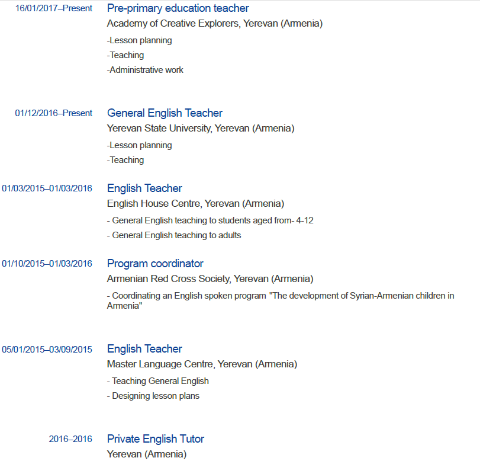
Task: Click the 16/01/2017–Present date range
Action: (x=54, y=8)
